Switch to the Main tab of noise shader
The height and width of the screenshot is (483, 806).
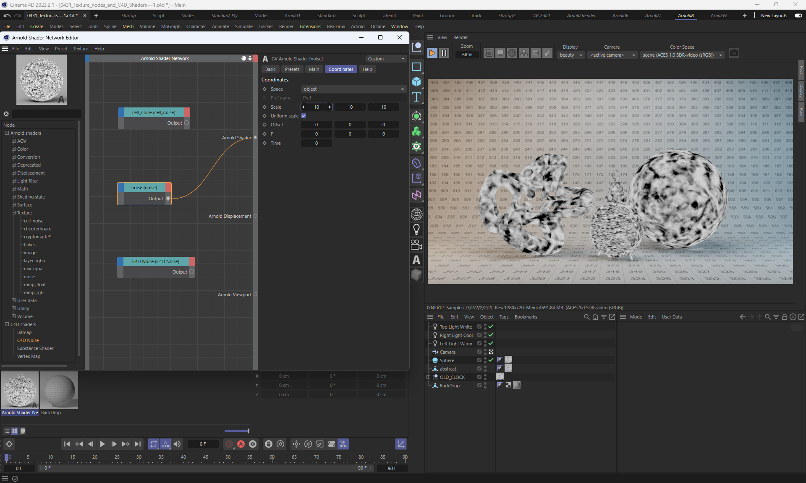coord(314,69)
